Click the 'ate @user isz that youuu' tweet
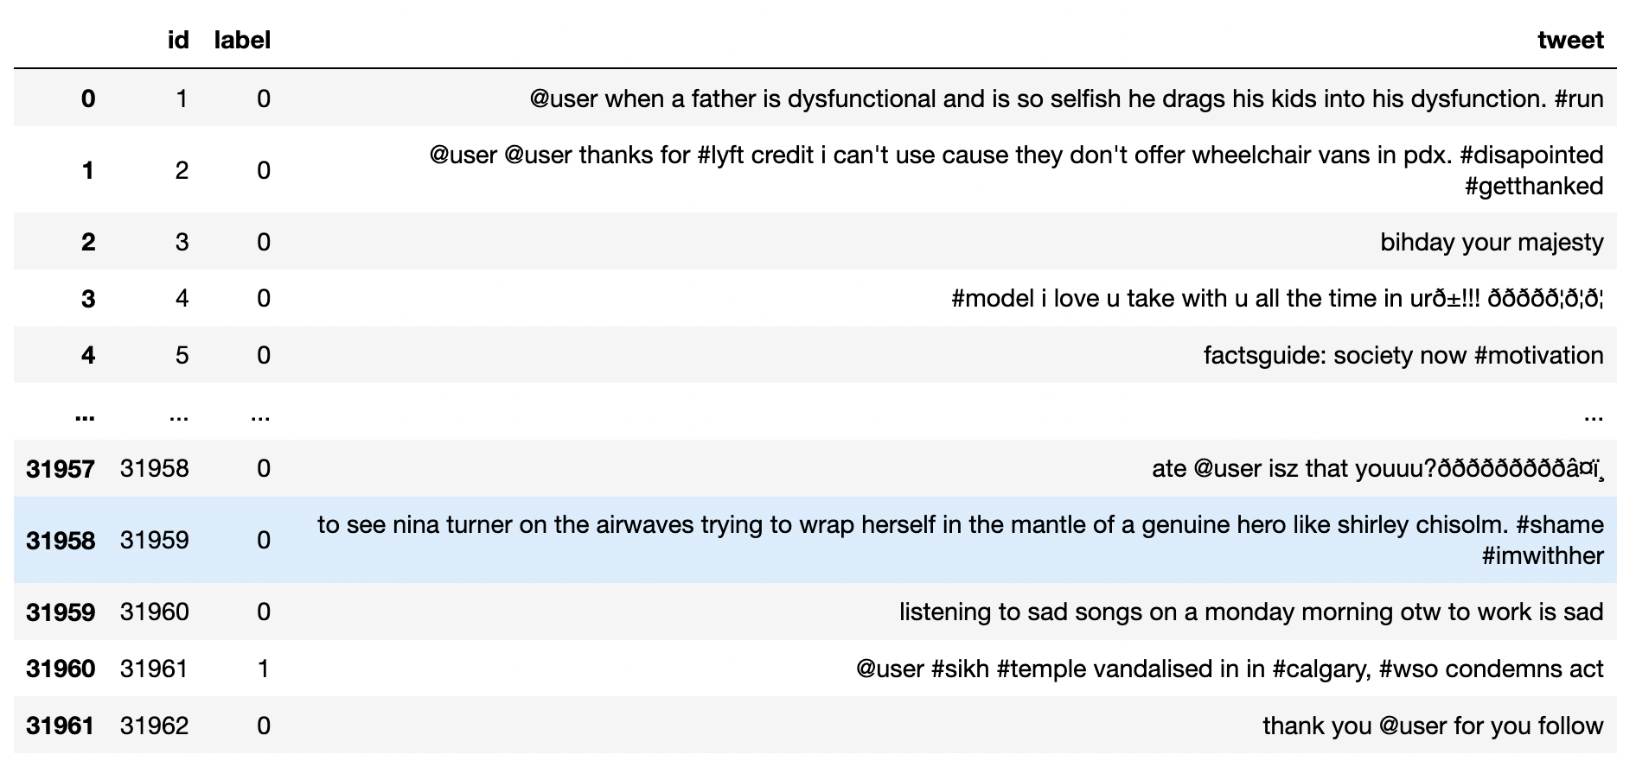1636x767 pixels. [x=1378, y=468]
